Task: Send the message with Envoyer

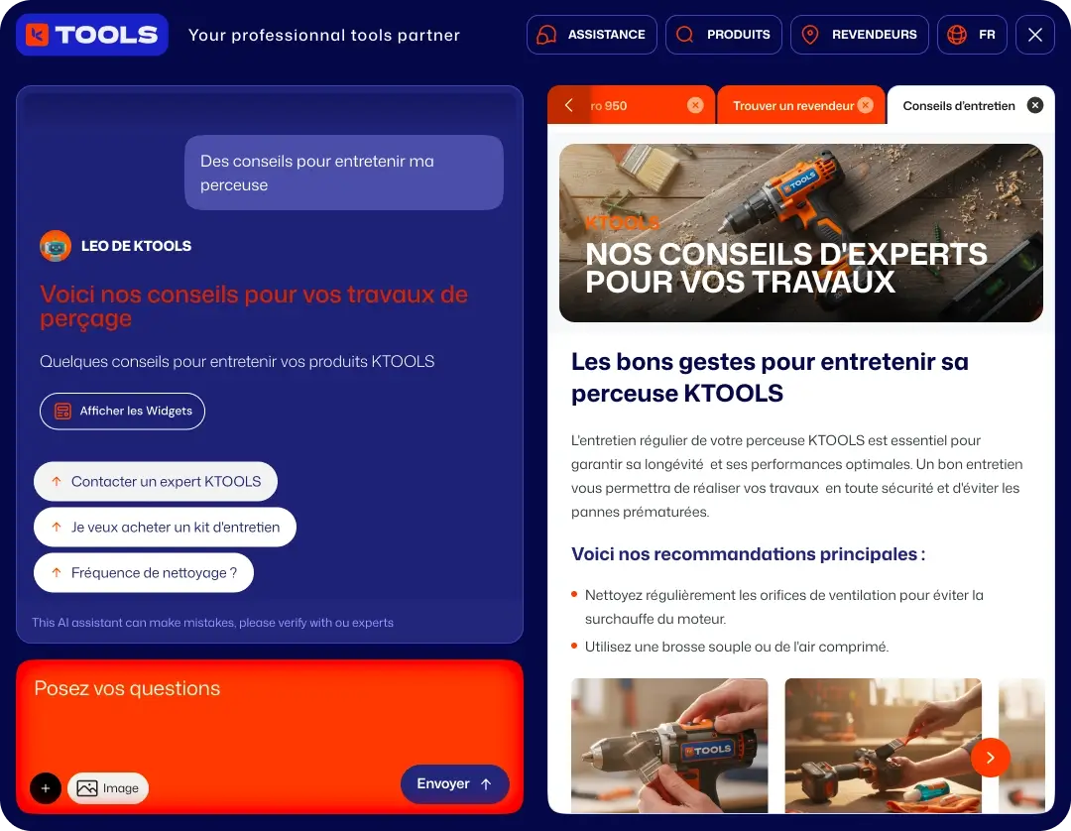Action: [x=455, y=783]
